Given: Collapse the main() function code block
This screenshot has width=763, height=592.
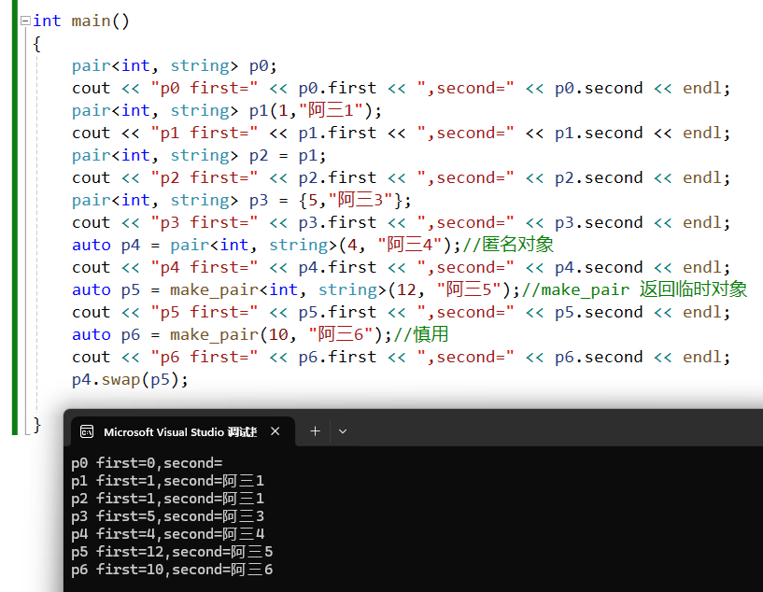Looking at the screenshot, I should (x=25, y=21).
